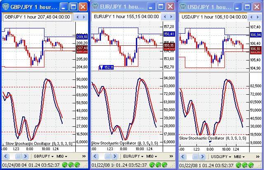Click the 209,18 blue price label on GBP/JPY axis
This screenshot has width=264, height=170.
point(82,37)
